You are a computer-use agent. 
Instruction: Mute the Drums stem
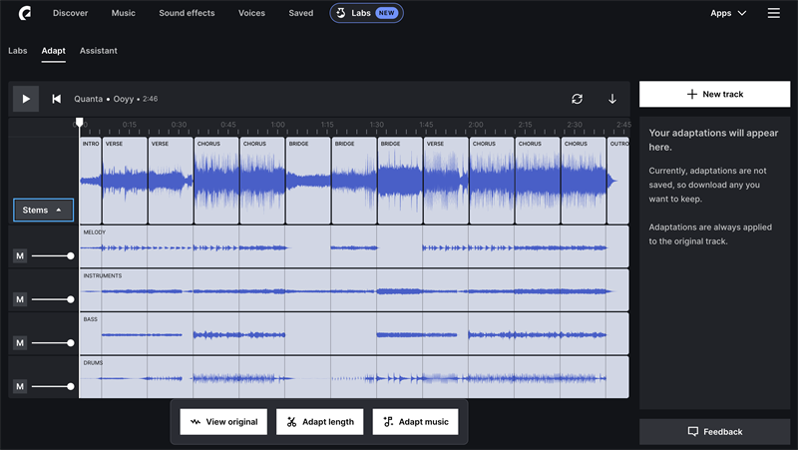pyautogui.click(x=20, y=386)
